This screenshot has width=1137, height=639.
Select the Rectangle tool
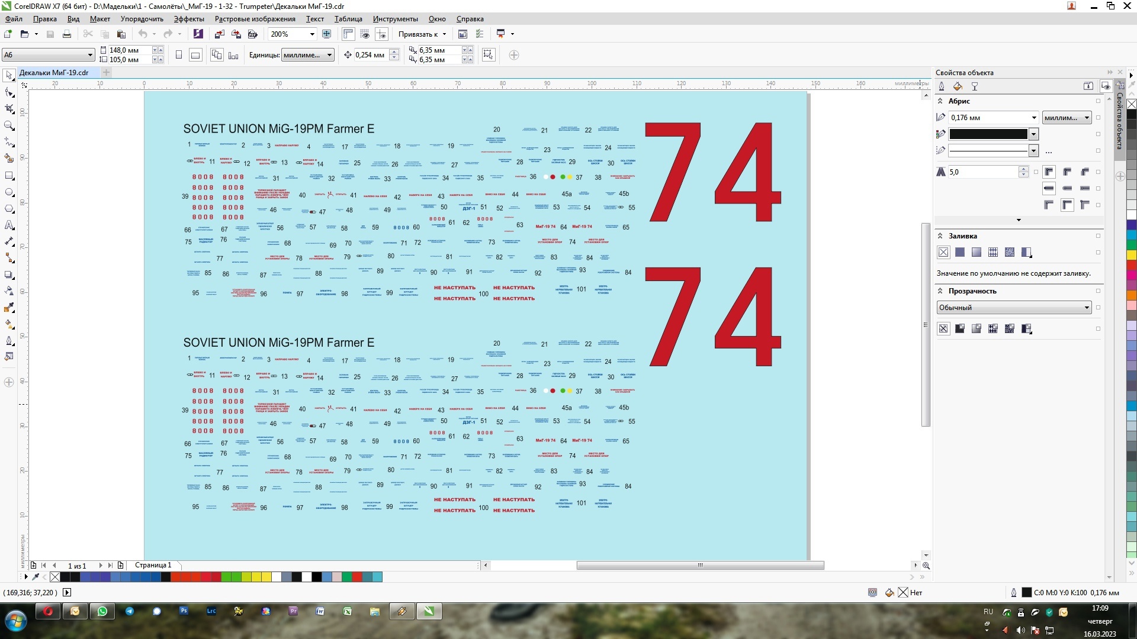(9, 176)
